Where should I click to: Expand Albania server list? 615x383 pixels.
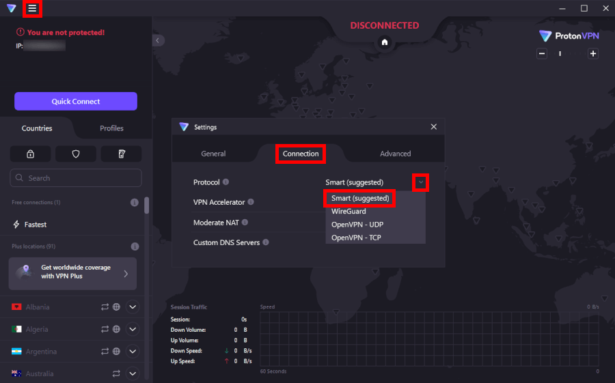[133, 307]
